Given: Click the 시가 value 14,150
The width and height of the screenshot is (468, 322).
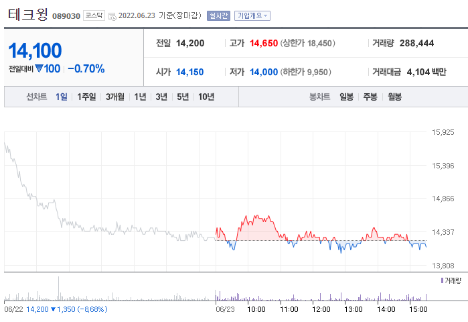Looking at the screenshot, I should click(190, 72).
